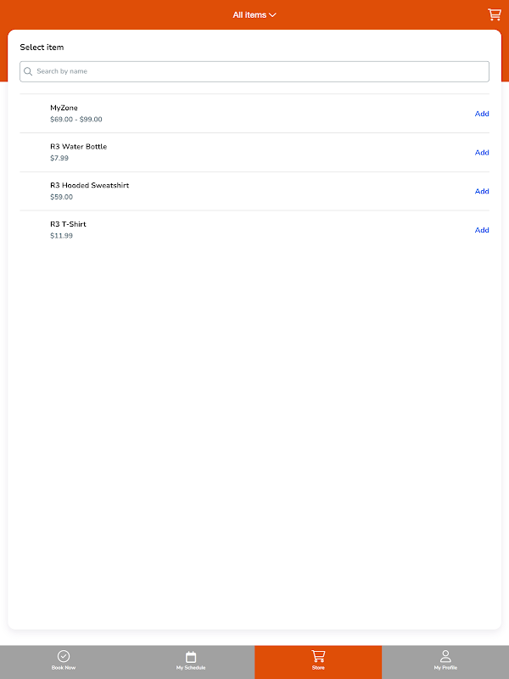This screenshot has height=679, width=509.
Task: Select the R3 Water Bottle item name
Action: [x=78, y=147]
